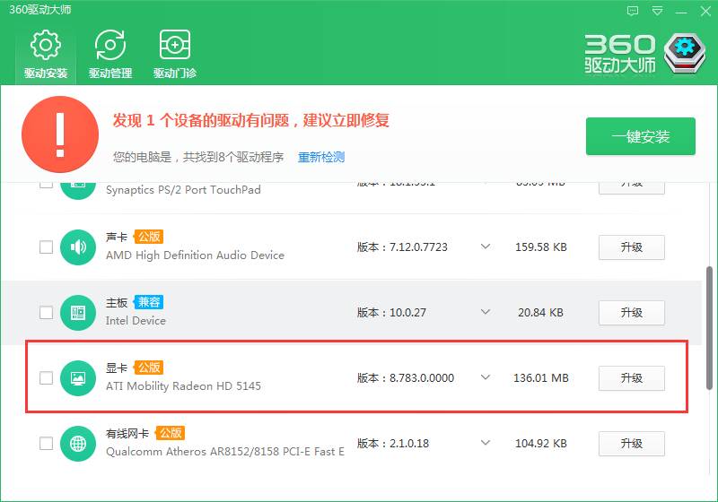Check the ATI Mobility Radeon checkbox
718x502 pixels.
[x=47, y=378]
